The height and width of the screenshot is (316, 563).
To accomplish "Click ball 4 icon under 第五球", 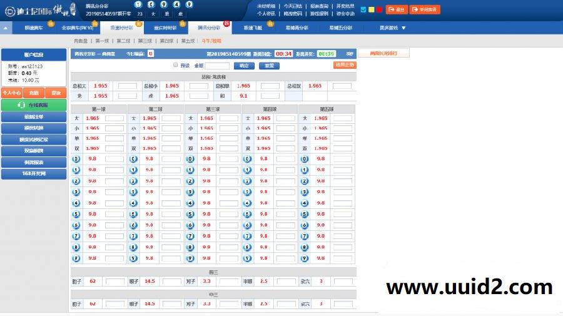I will click(305, 203).
